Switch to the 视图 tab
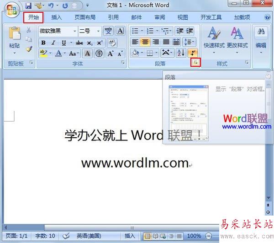The width and height of the screenshot is (274, 243). (183, 17)
